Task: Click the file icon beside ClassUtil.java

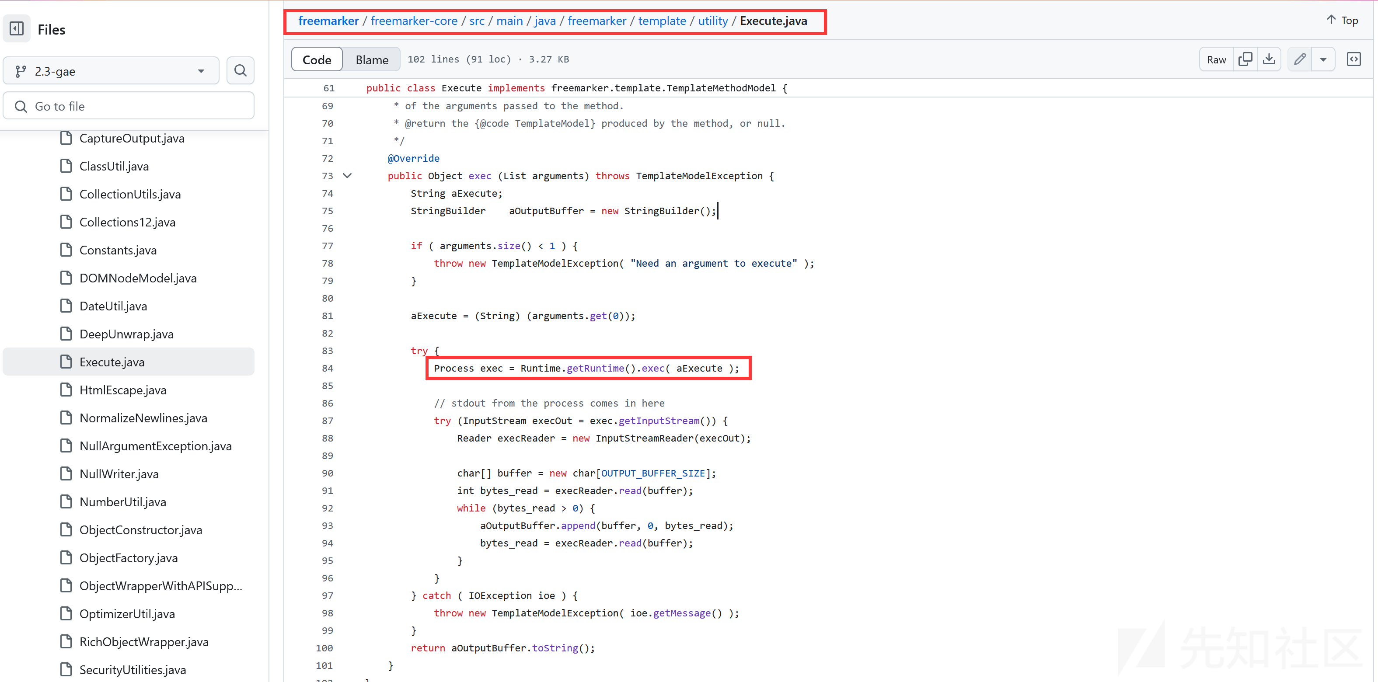Action: click(x=66, y=166)
